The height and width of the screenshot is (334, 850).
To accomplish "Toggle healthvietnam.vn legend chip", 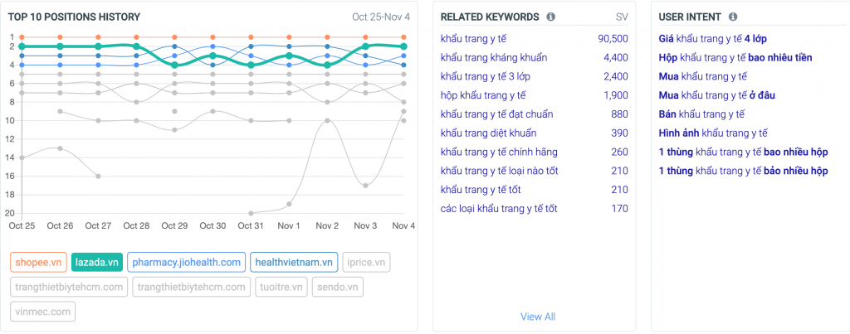I will (294, 262).
